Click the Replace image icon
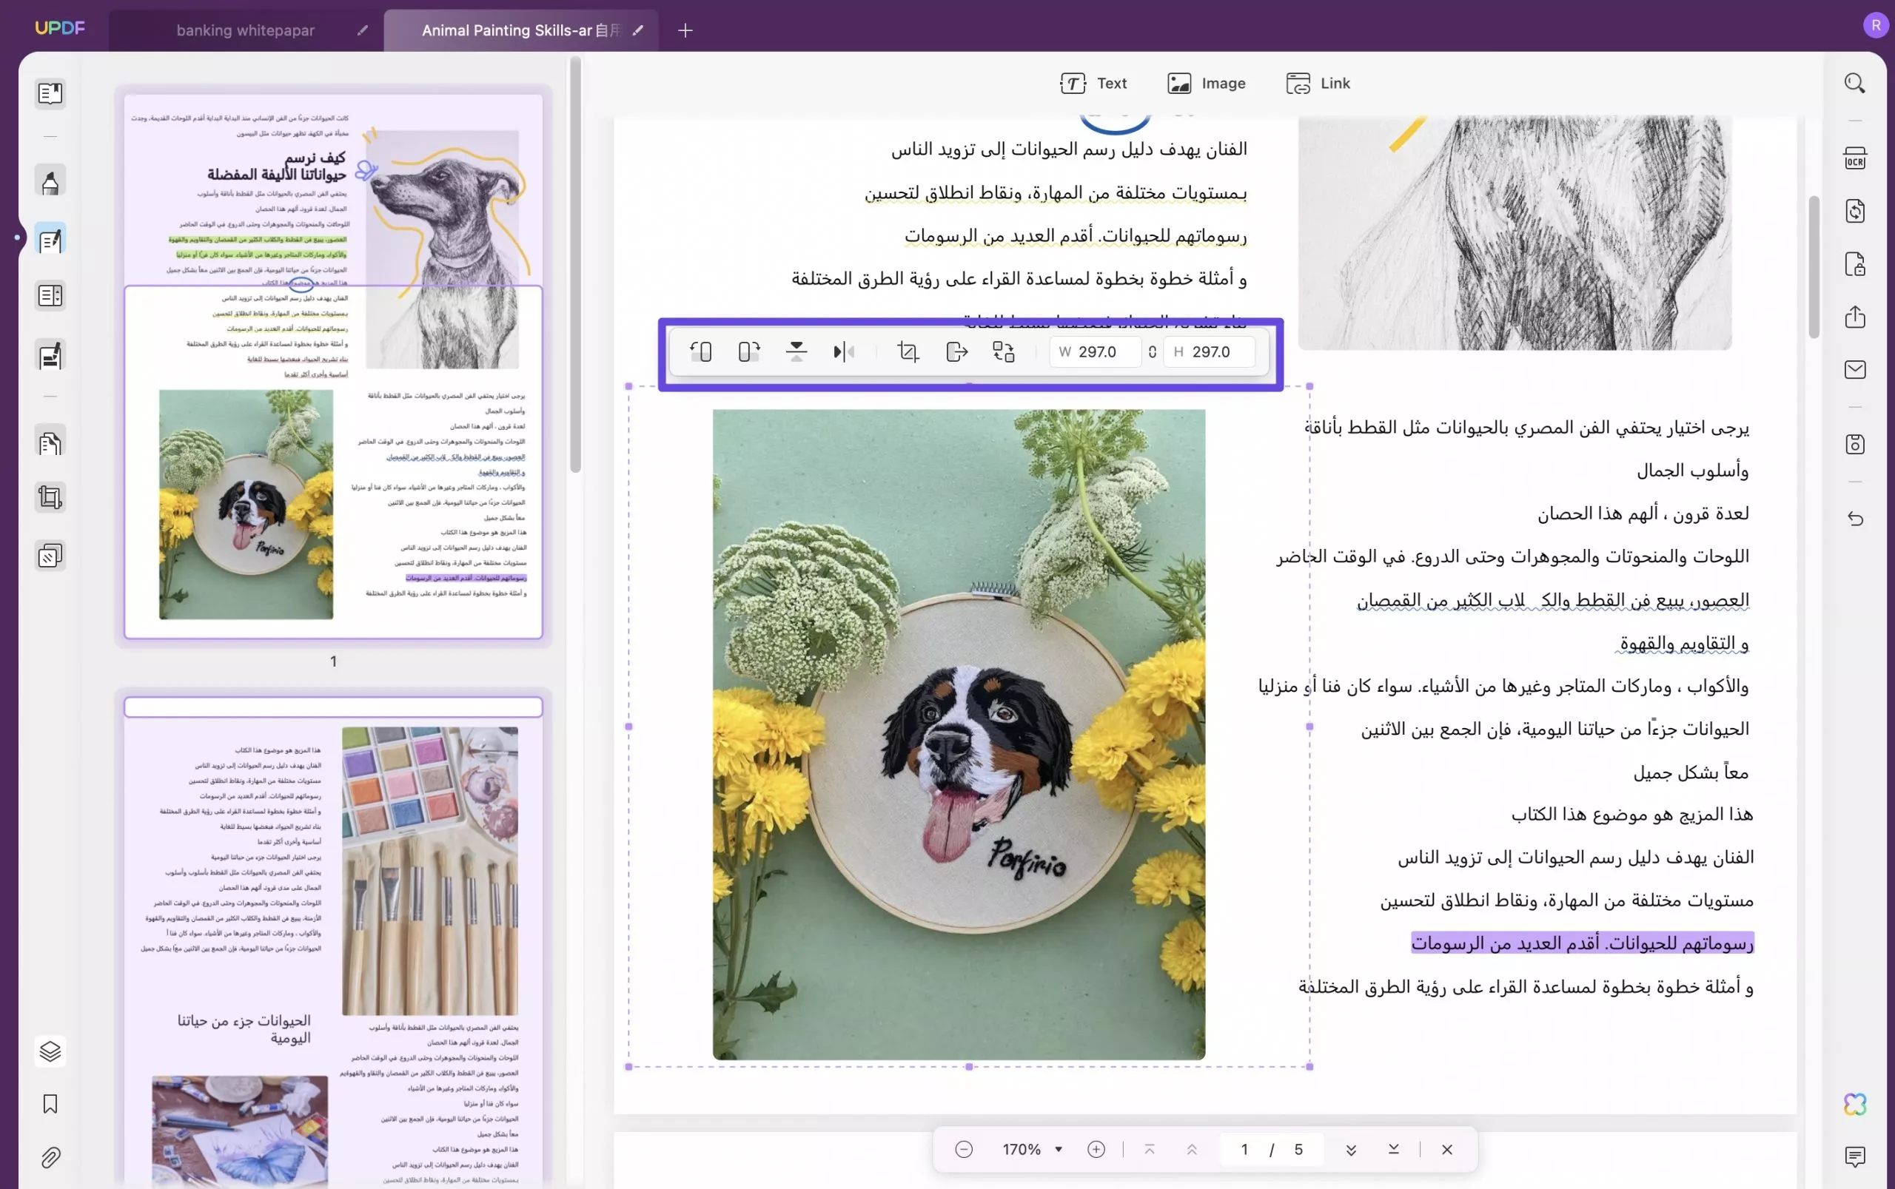This screenshot has width=1895, height=1189. pos(1003,351)
